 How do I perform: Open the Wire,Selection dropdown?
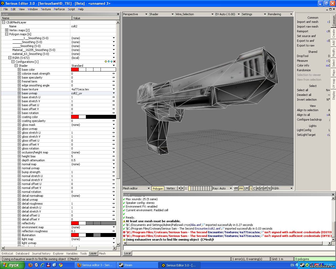tap(195, 14)
